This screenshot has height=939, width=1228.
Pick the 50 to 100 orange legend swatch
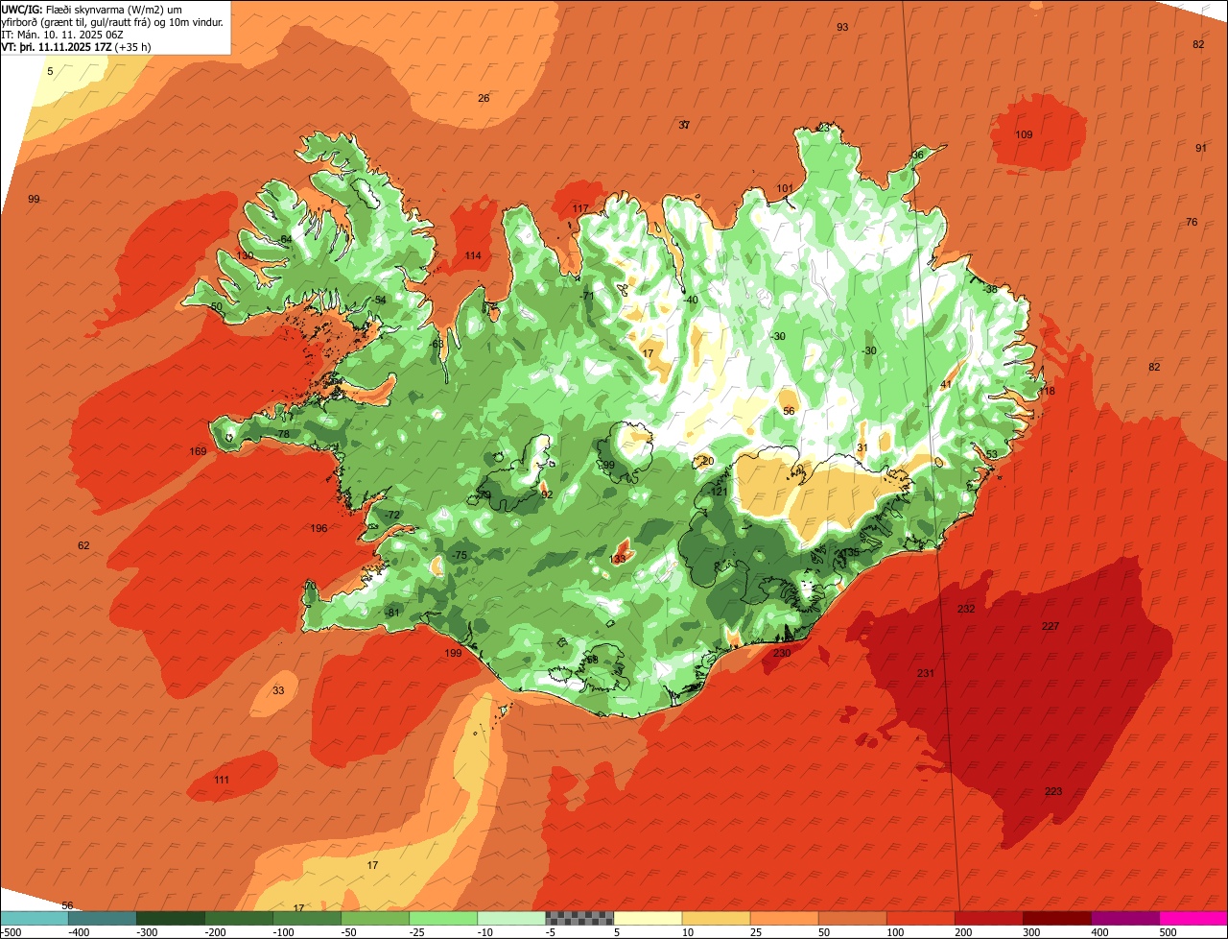click(852, 918)
